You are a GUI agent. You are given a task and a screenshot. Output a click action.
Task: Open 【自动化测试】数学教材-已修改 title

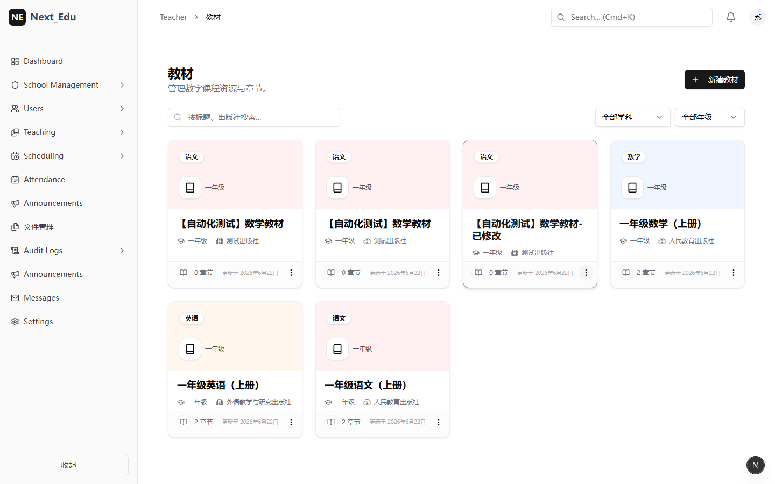(527, 230)
